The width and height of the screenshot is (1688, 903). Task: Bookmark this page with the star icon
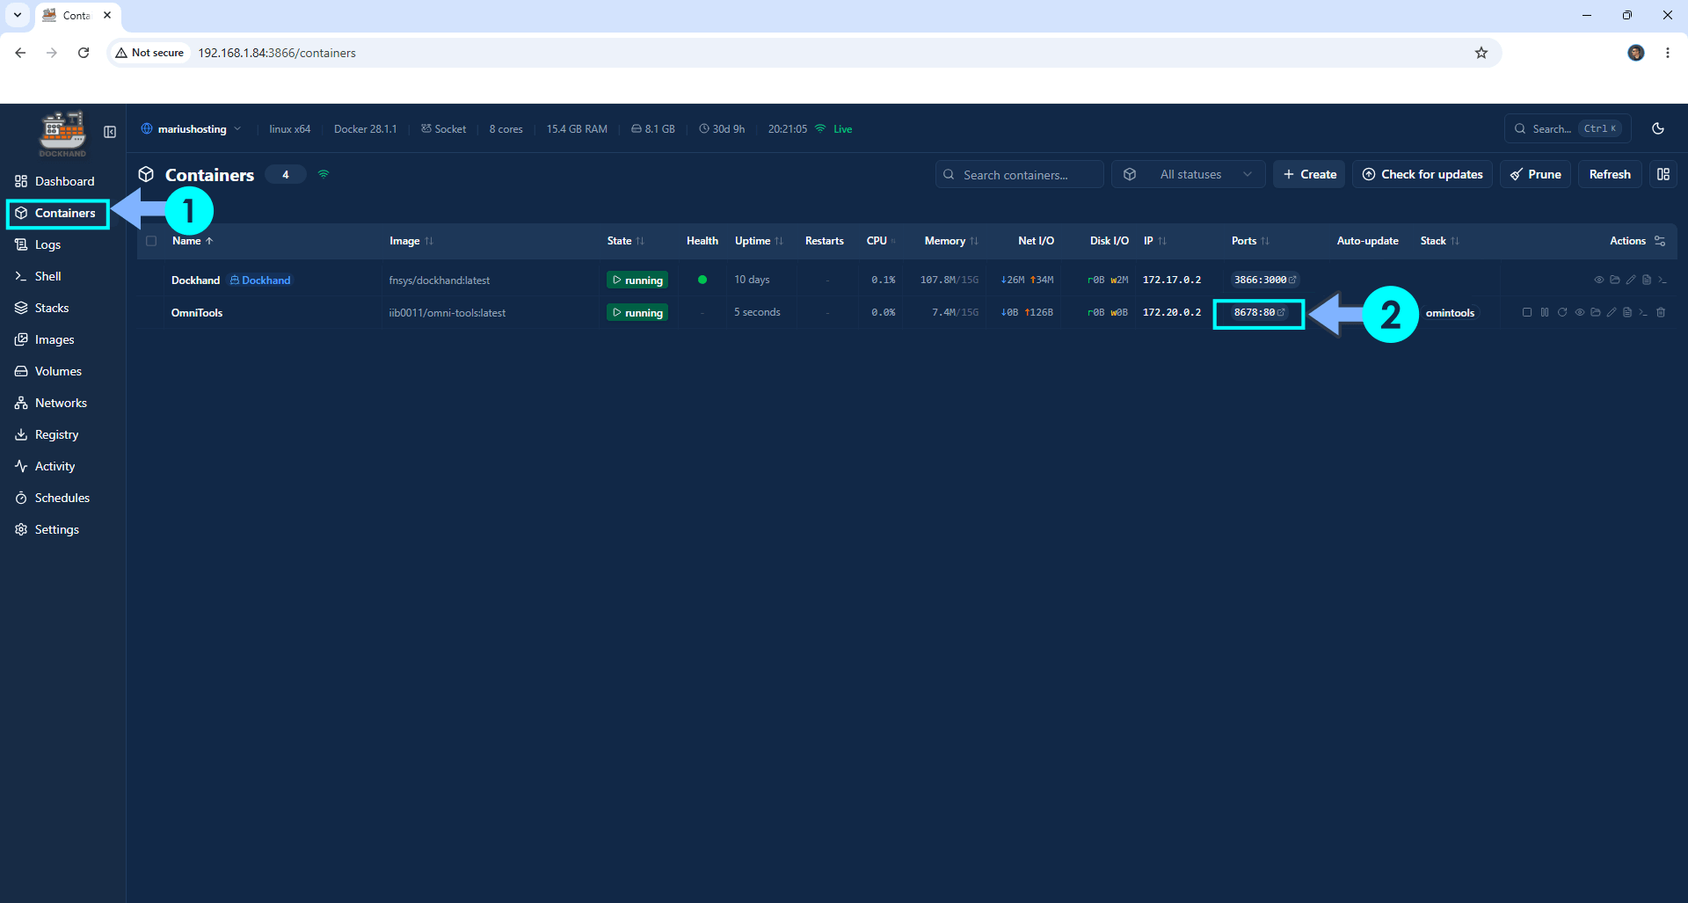click(1481, 53)
